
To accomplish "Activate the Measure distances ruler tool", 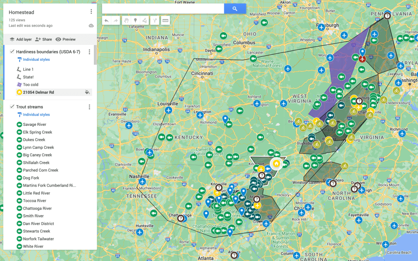I will (x=165, y=20).
